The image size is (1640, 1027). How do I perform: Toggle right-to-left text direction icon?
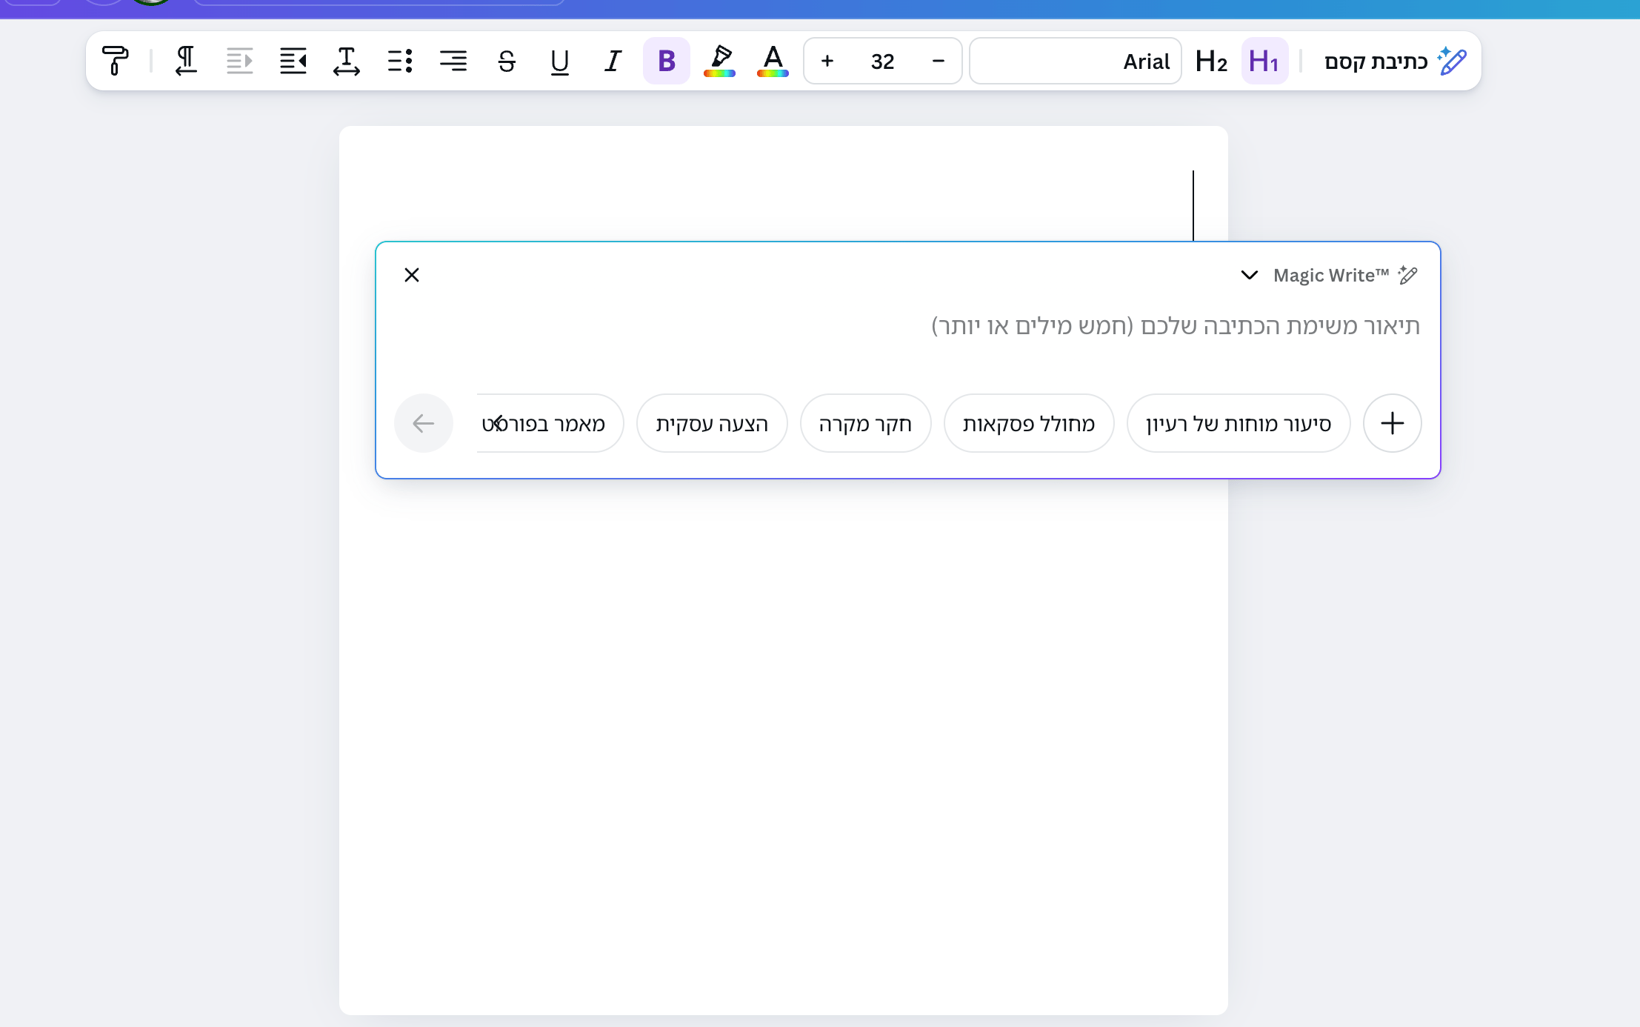click(x=186, y=61)
